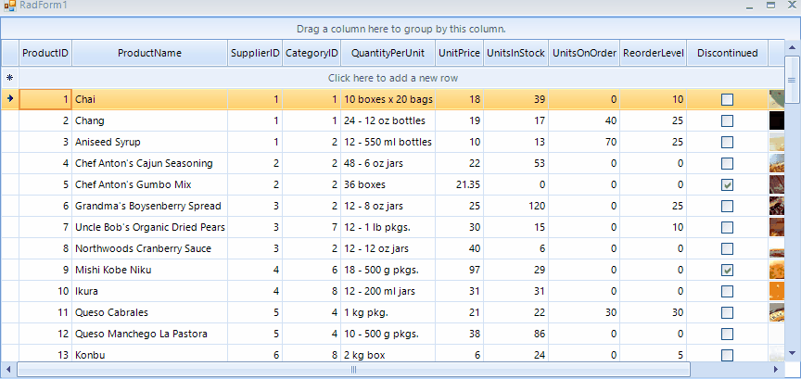
Task: Click the vertical scrollbar down arrow
Action: pos(793,353)
